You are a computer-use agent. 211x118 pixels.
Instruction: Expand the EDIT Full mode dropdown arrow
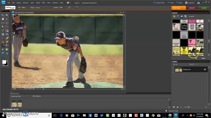click(x=184, y=8)
